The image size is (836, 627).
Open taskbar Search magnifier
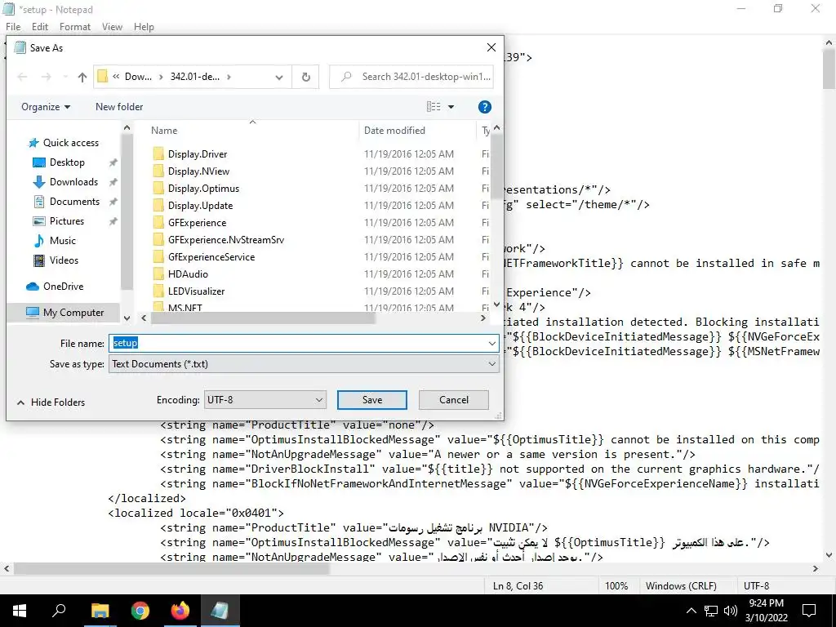59,611
